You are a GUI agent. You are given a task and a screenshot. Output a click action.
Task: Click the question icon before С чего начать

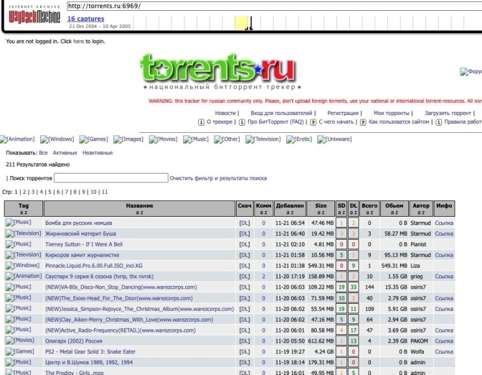click(313, 122)
